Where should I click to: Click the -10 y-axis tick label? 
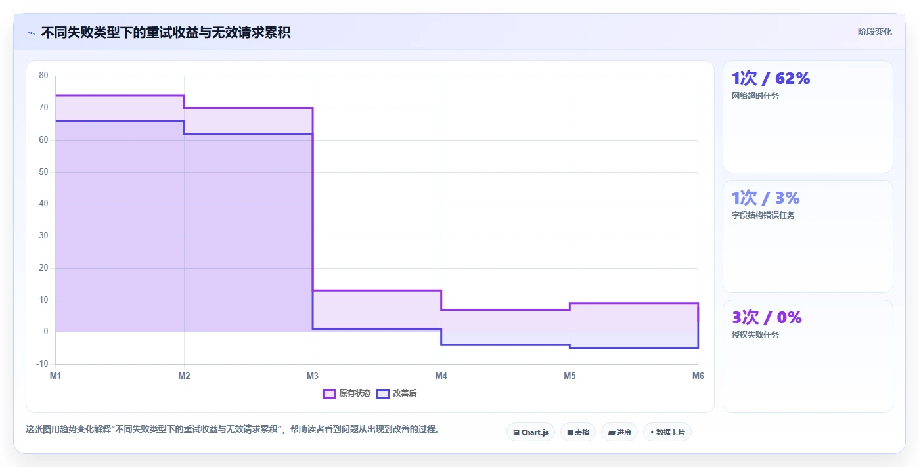pos(43,364)
